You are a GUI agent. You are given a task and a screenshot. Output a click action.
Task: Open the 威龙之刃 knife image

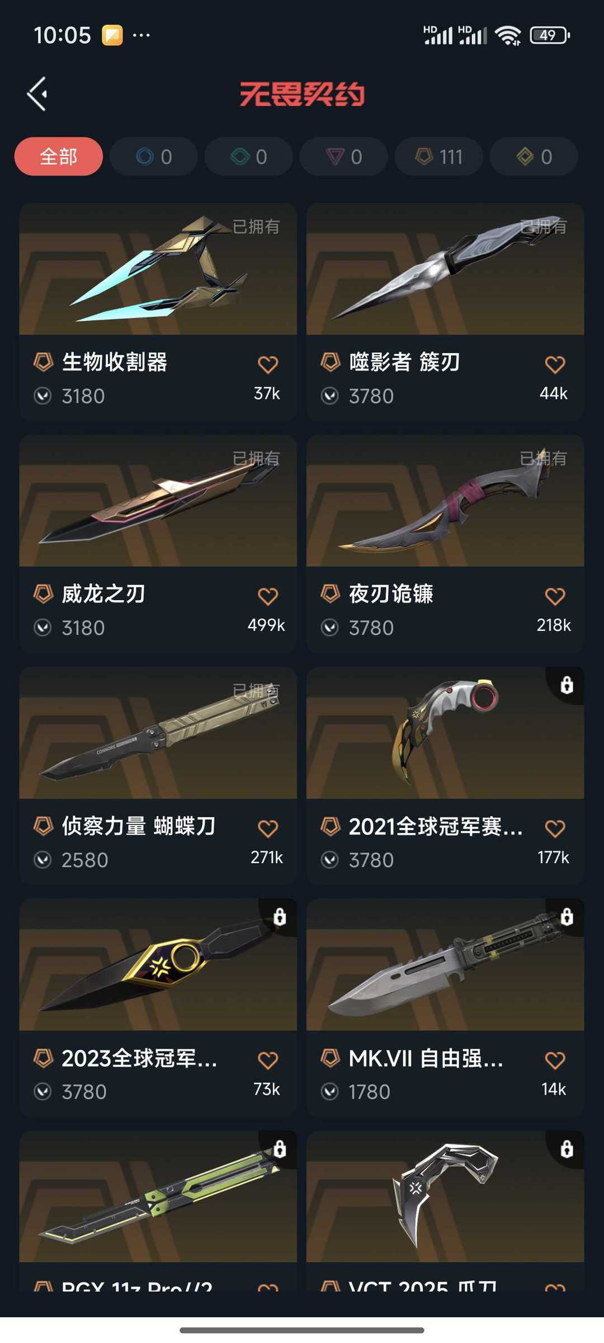[x=158, y=501]
